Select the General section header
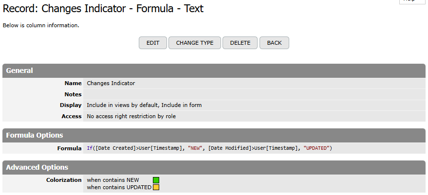The width and height of the screenshot is (428, 195). [19, 71]
